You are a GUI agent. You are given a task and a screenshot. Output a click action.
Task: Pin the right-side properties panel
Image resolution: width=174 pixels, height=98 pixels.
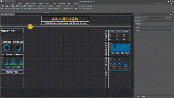pos(170,14)
